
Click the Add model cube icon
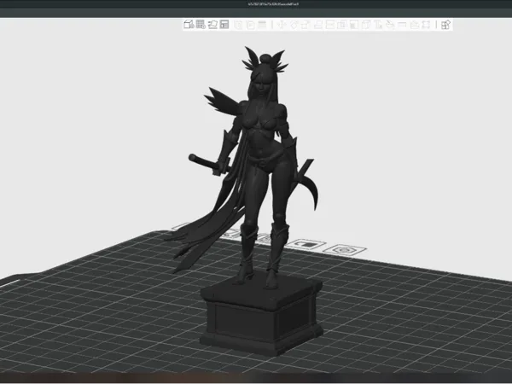tap(189, 25)
